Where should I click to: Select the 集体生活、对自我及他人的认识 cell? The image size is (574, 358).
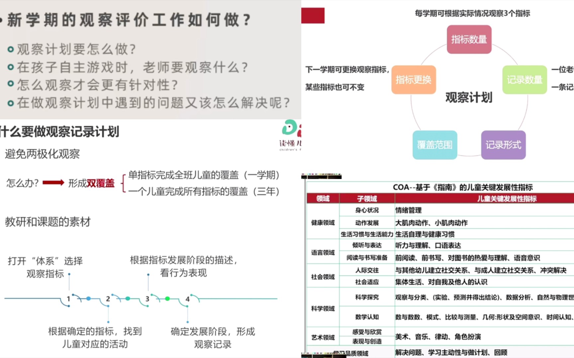tap(485, 282)
